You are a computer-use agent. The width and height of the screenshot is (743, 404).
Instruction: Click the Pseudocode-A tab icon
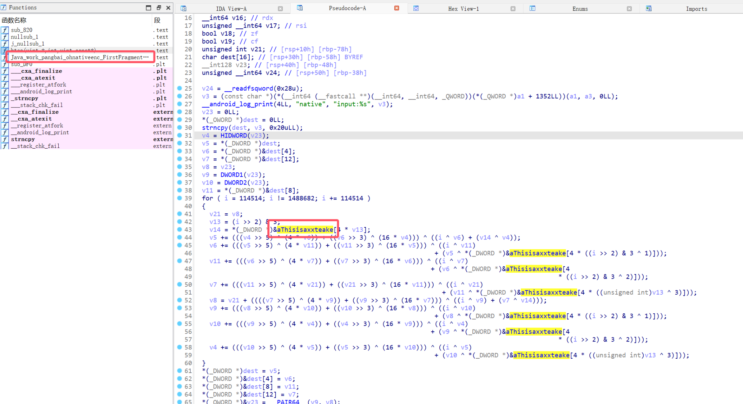tap(300, 8)
